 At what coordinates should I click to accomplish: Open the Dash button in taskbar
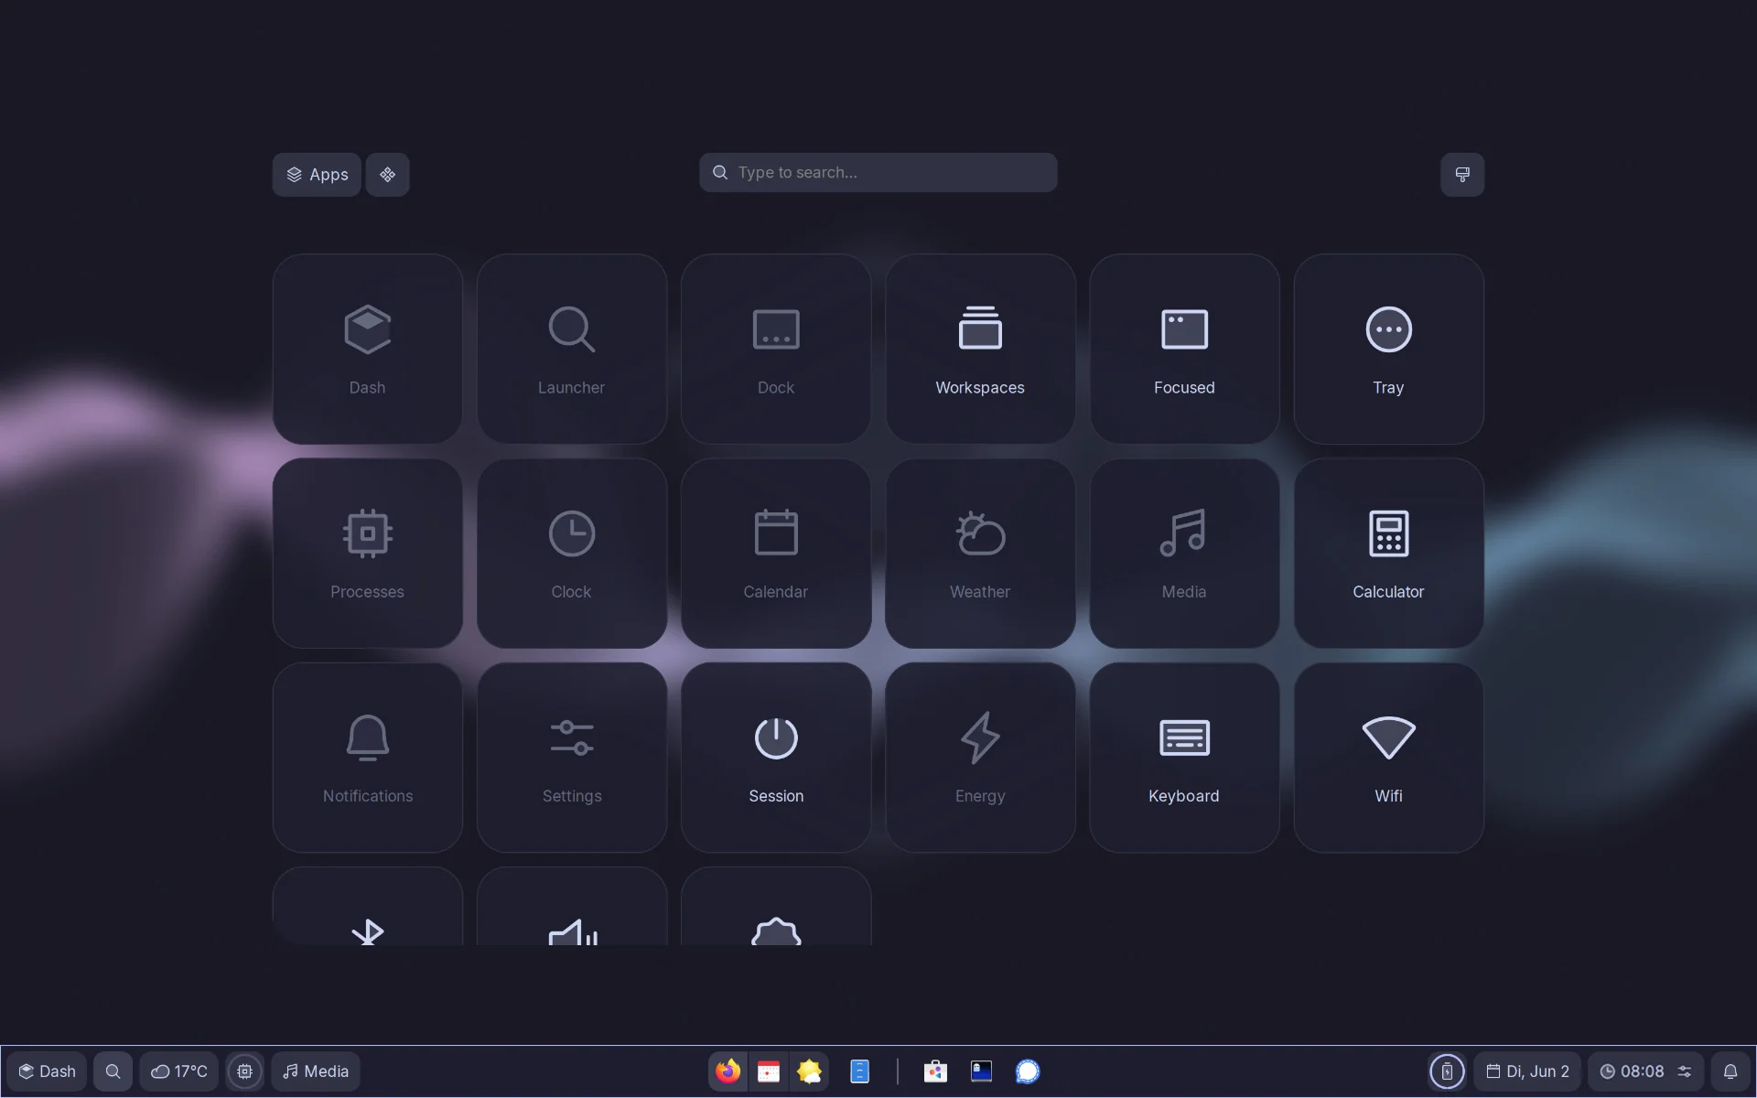[48, 1071]
